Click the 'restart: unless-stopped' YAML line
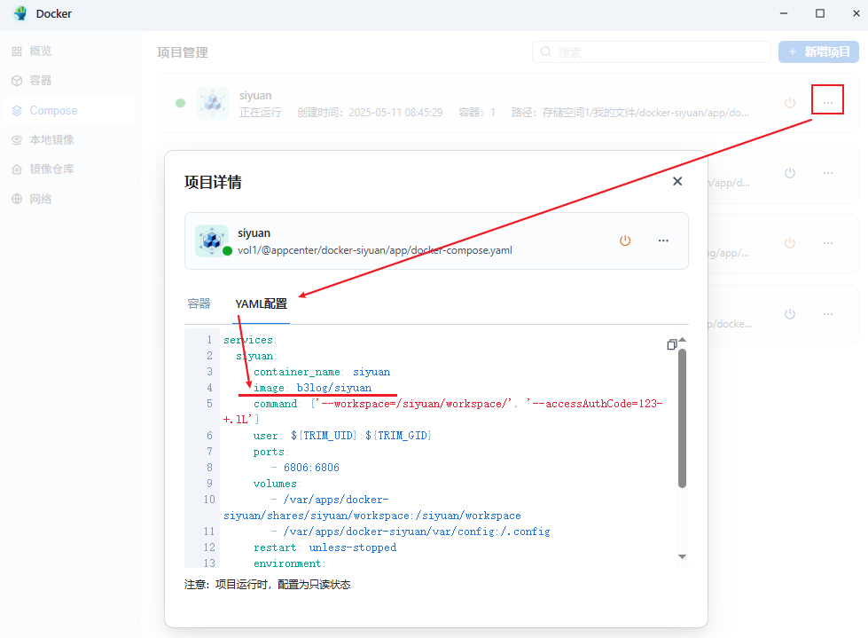 325,547
